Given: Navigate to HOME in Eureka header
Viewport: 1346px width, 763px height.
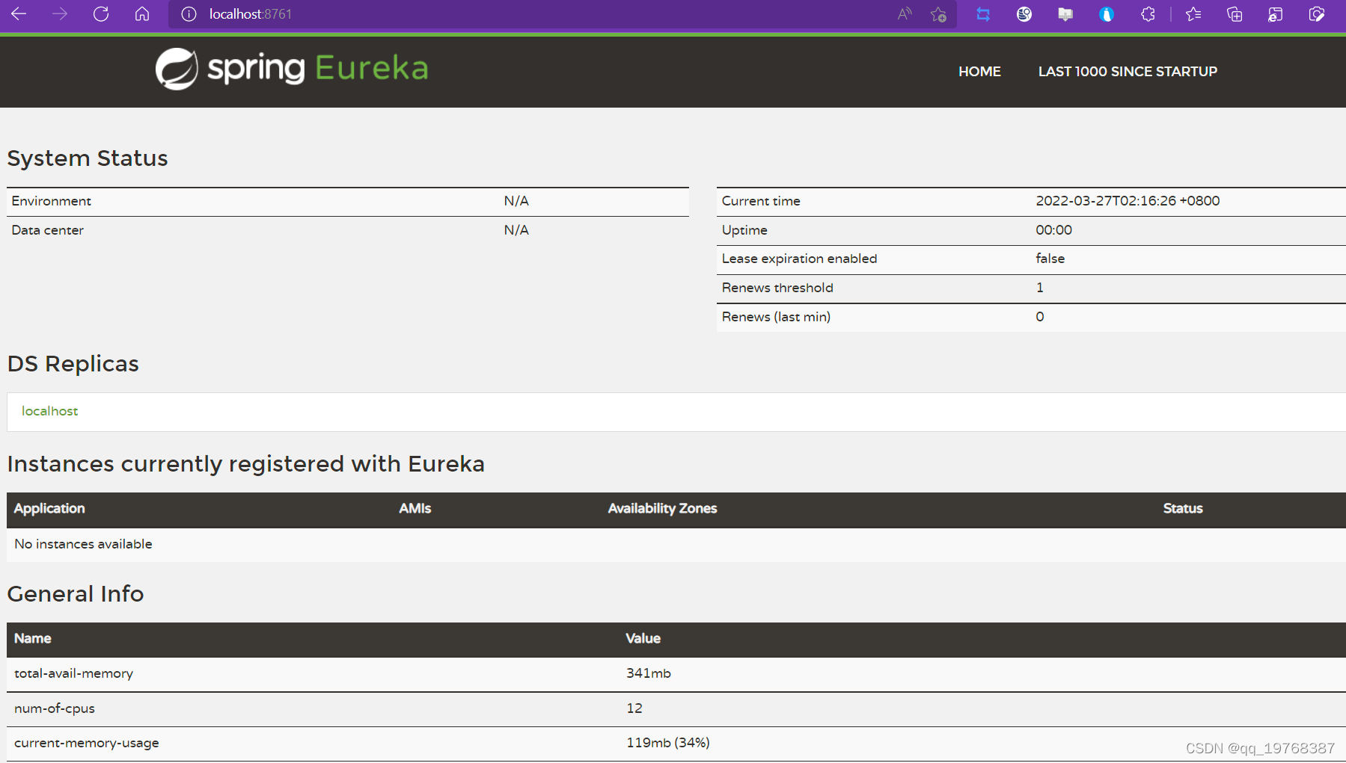Looking at the screenshot, I should [979, 72].
